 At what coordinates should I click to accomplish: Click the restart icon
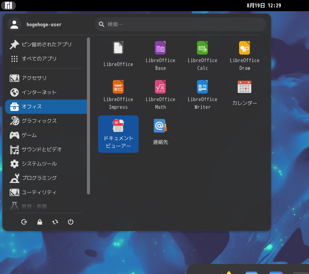[55, 222]
